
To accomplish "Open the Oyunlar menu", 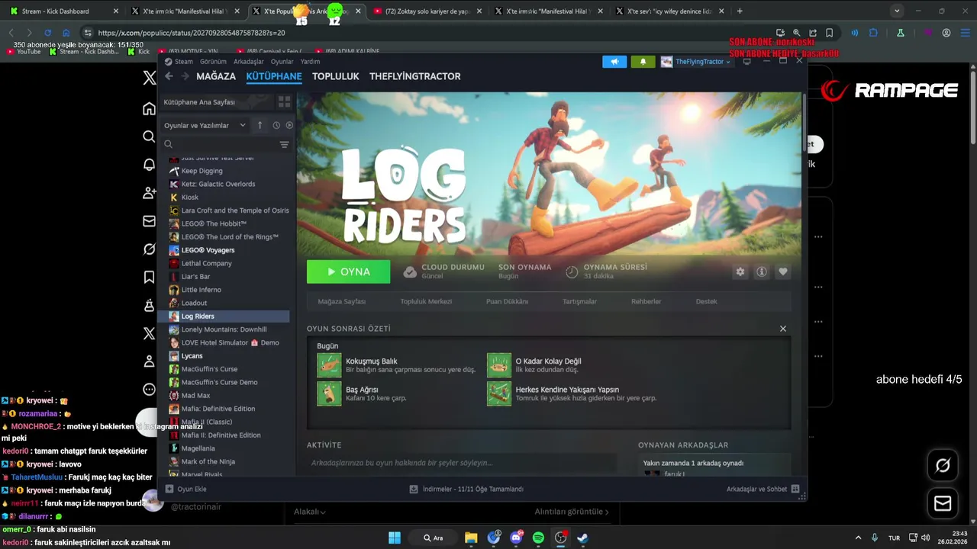I will [282, 62].
